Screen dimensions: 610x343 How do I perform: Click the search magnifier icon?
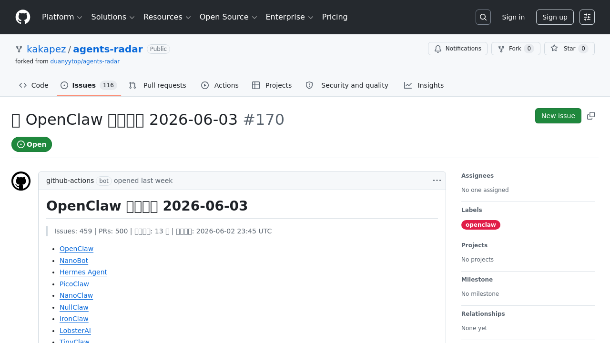[x=483, y=17]
